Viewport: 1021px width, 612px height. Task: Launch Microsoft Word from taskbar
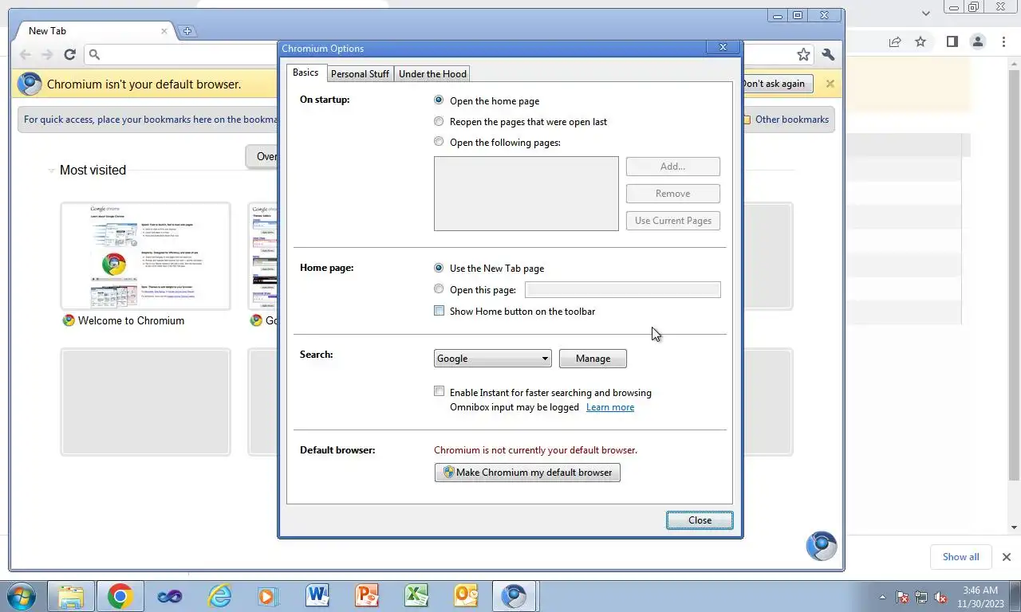click(317, 596)
